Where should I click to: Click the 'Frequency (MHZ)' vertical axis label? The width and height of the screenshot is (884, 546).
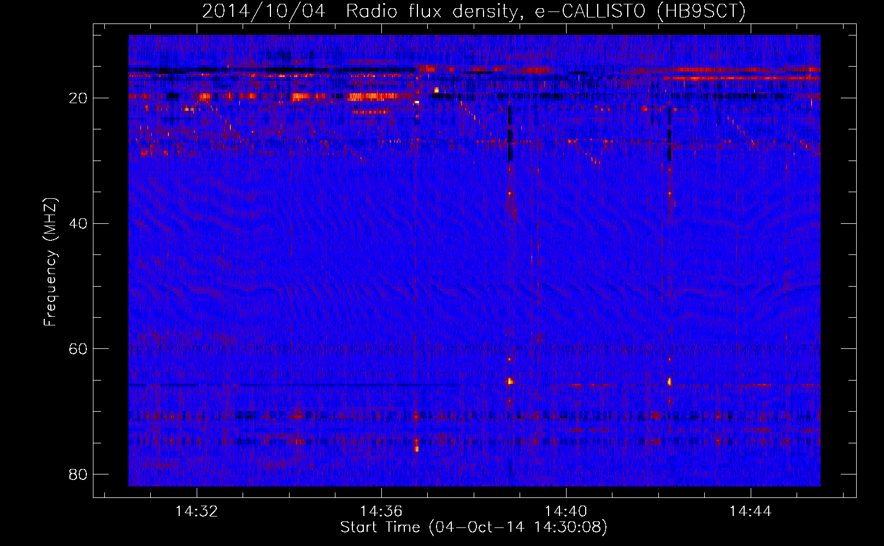50,262
